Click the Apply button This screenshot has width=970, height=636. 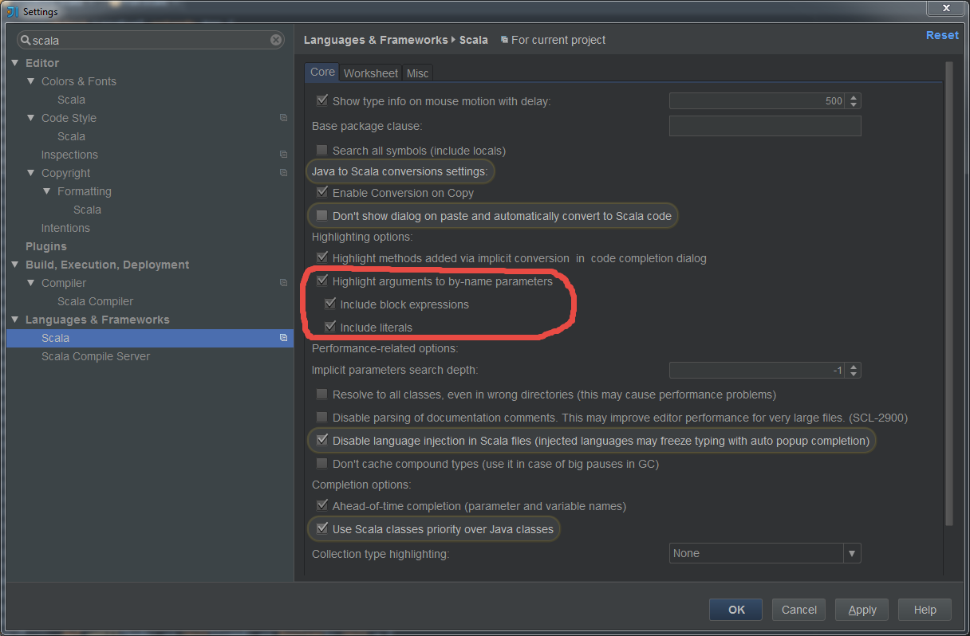tap(862, 610)
